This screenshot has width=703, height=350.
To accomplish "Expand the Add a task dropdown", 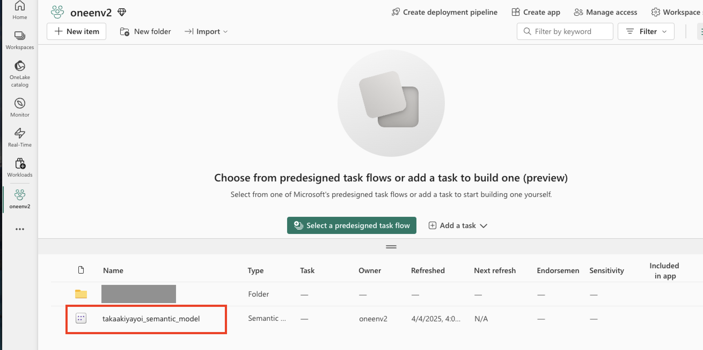I will coord(458,225).
